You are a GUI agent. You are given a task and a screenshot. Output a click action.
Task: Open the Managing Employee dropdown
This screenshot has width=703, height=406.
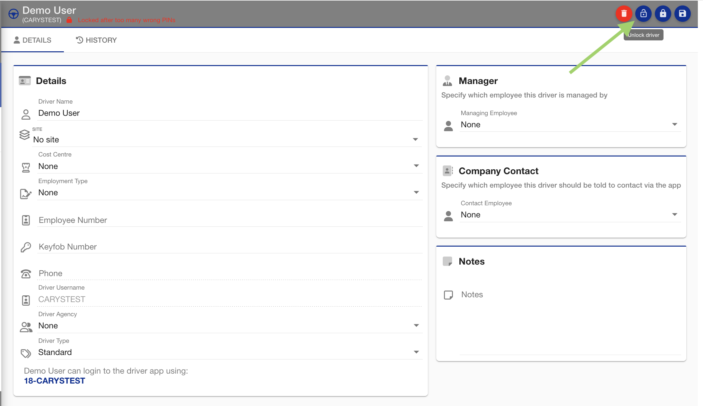570,124
